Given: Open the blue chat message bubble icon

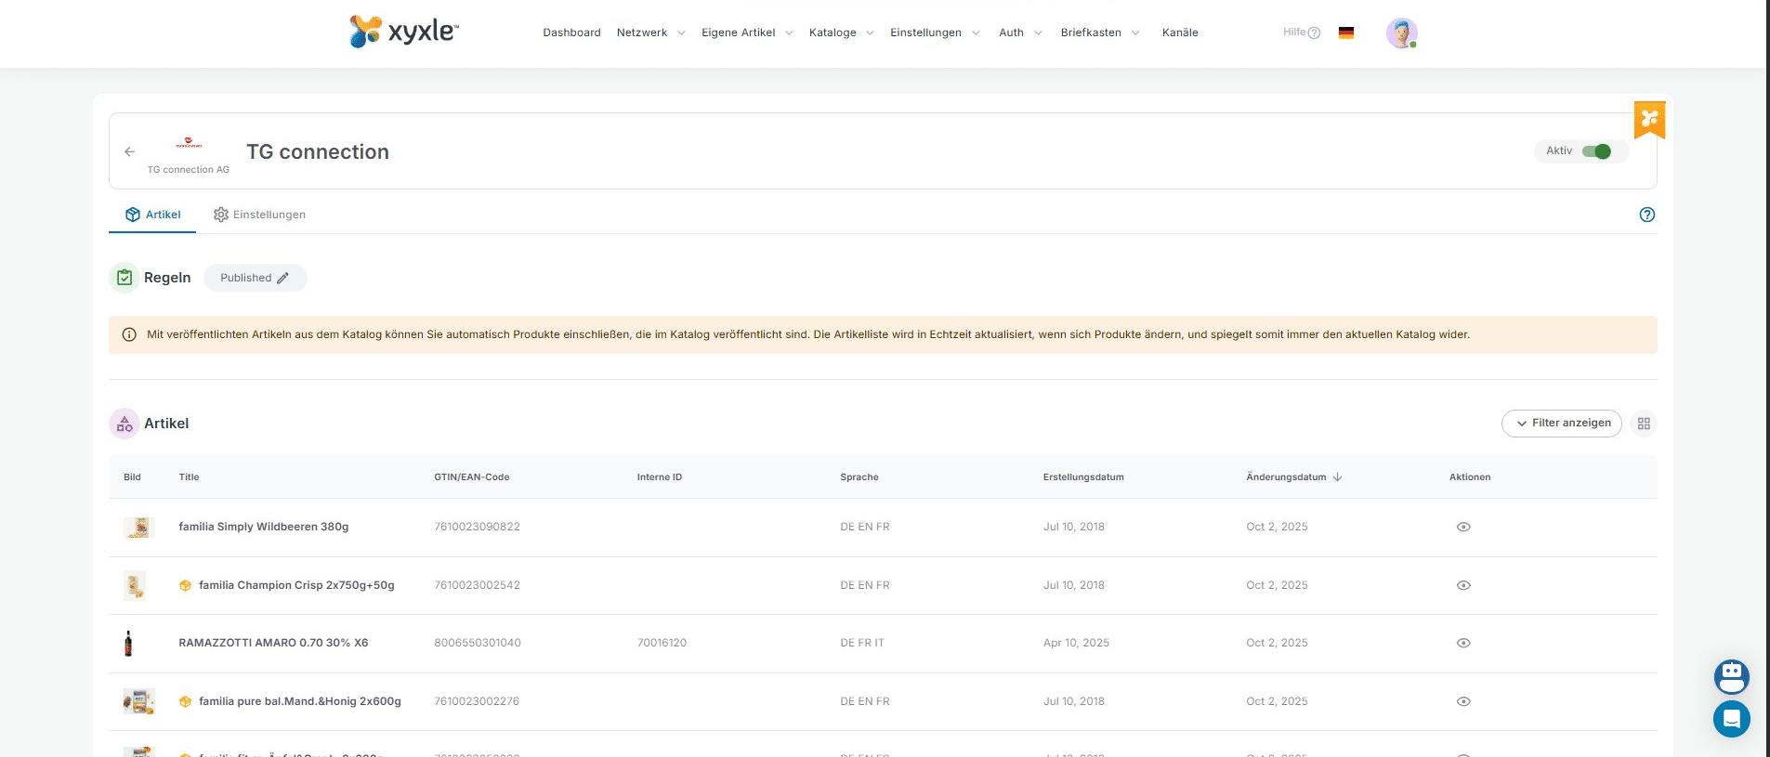Looking at the screenshot, I should pyautogui.click(x=1732, y=719).
